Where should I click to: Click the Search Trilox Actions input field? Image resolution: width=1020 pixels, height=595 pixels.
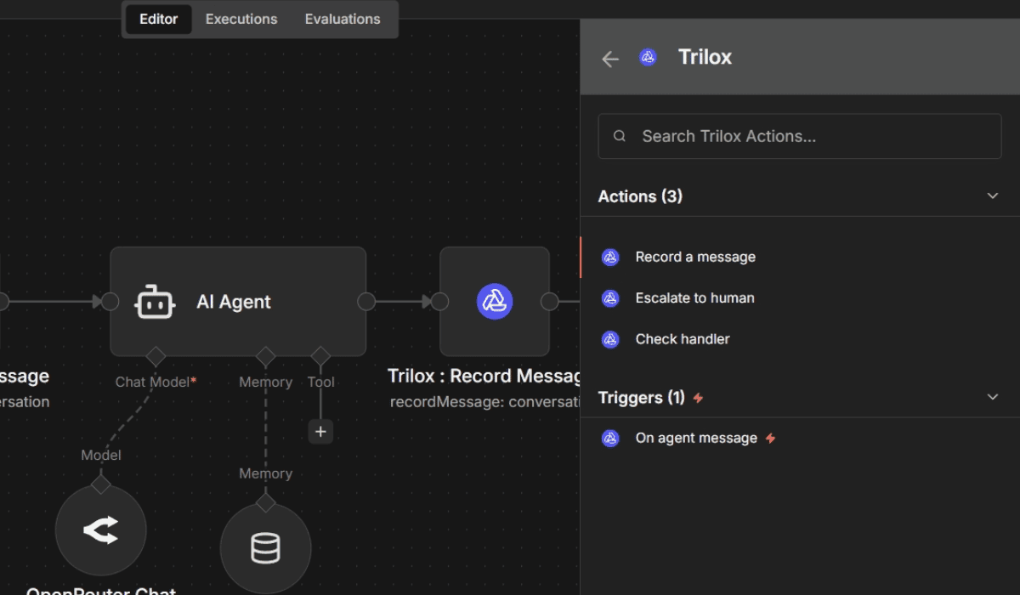(x=799, y=135)
